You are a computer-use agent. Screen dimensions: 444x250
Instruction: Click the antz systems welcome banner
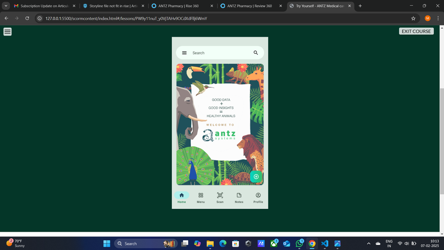[220, 124]
